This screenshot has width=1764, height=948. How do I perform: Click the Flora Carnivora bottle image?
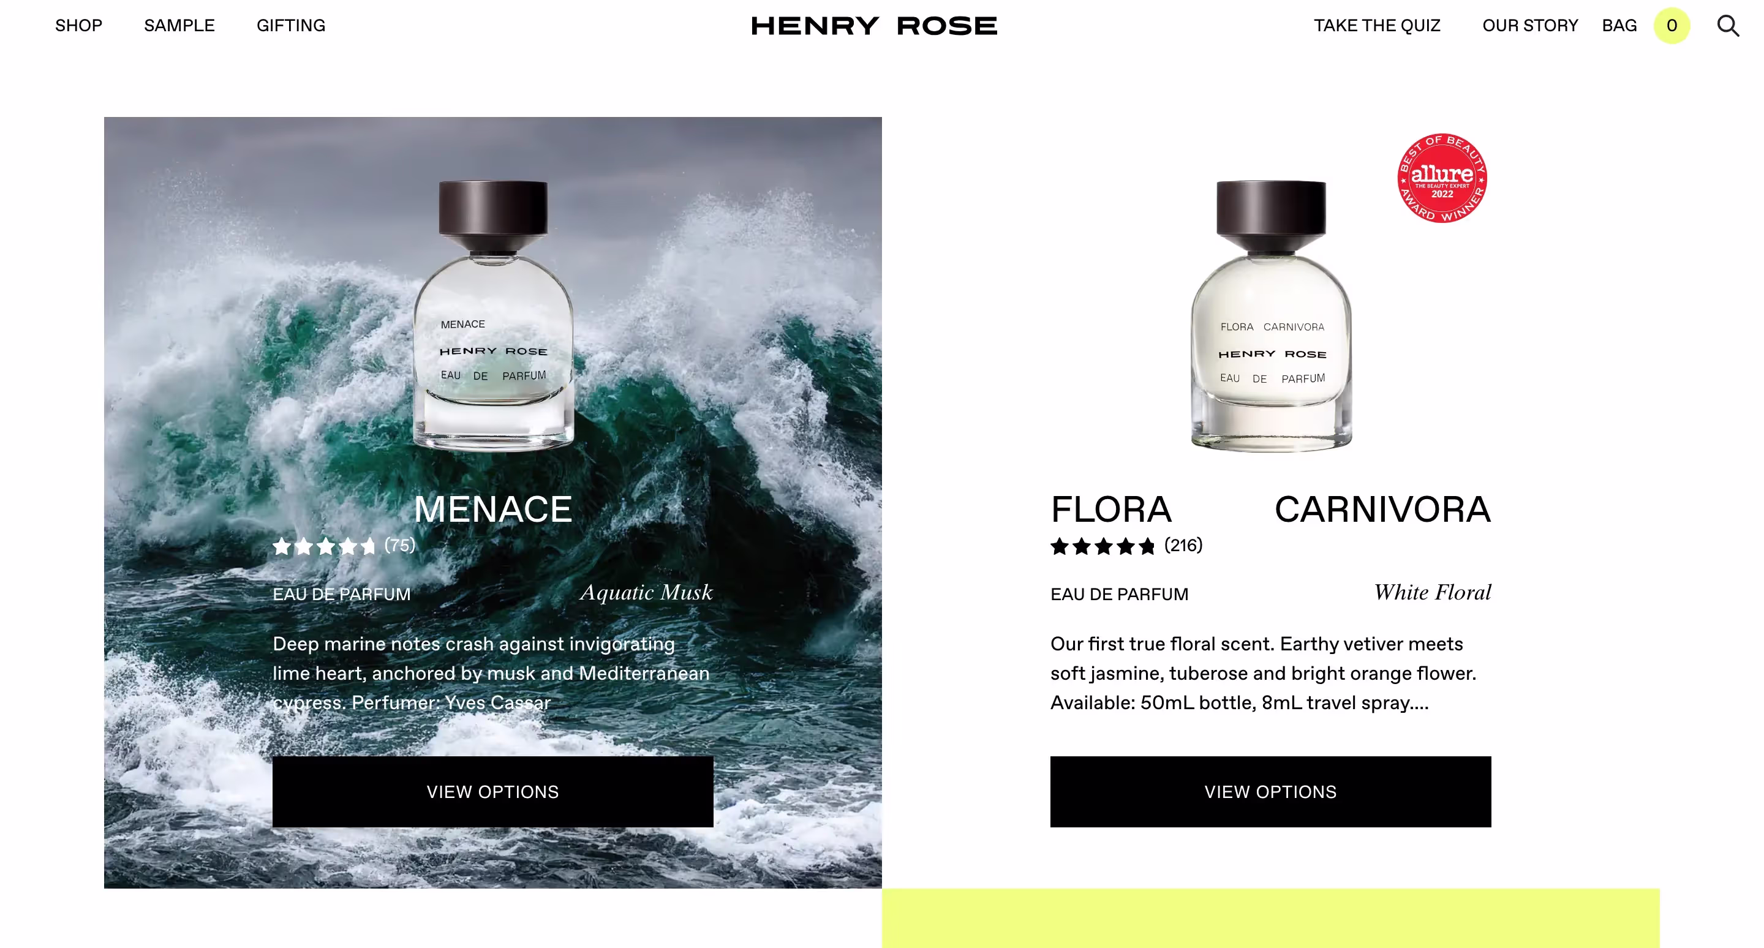(1271, 315)
